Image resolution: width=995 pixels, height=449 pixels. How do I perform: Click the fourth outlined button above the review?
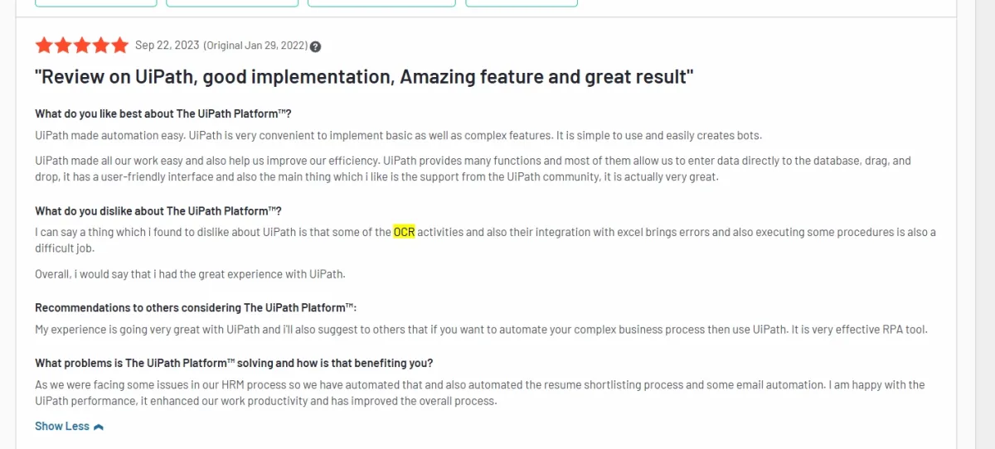click(x=522, y=2)
